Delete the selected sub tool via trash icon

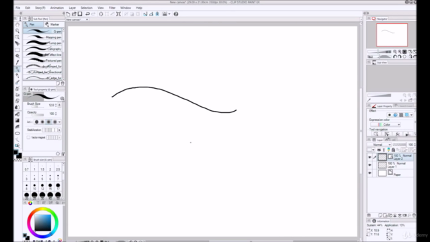[62, 83]
